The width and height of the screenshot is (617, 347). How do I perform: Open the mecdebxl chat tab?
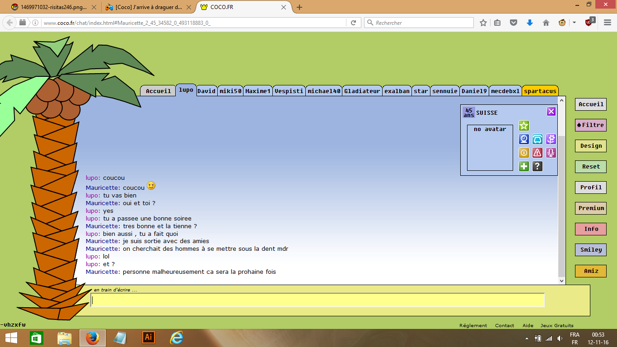tap(505, 91)
